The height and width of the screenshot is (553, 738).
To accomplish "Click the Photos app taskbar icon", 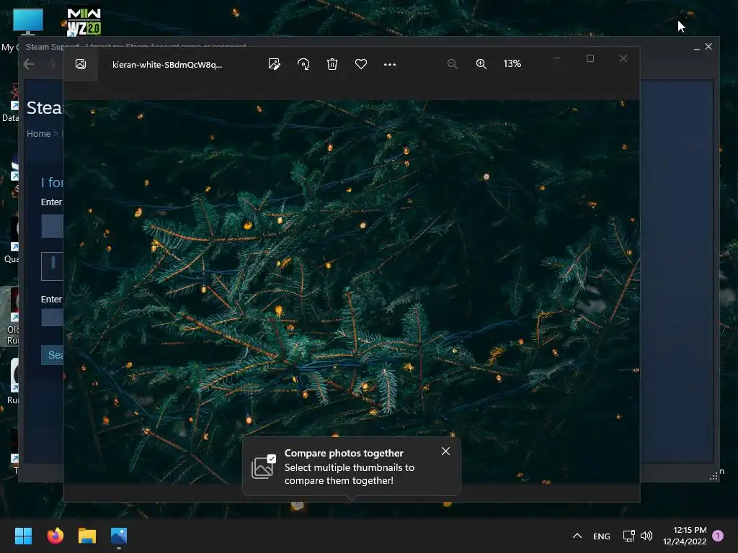I will [119, 536].
